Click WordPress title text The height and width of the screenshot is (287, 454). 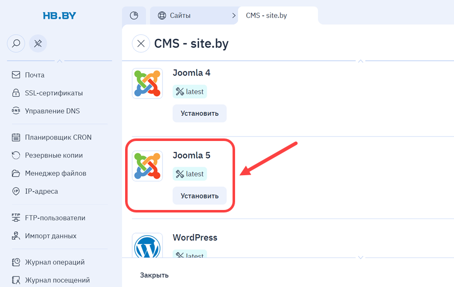pos(195,238)
